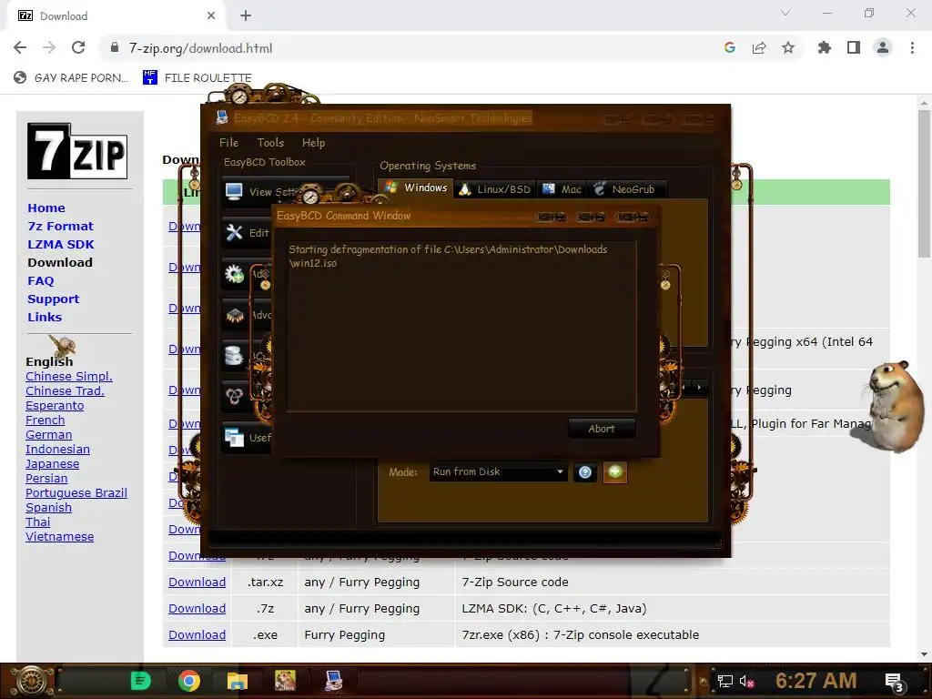
Task: Click the network tray icon
Action: (x=725, y=681)
